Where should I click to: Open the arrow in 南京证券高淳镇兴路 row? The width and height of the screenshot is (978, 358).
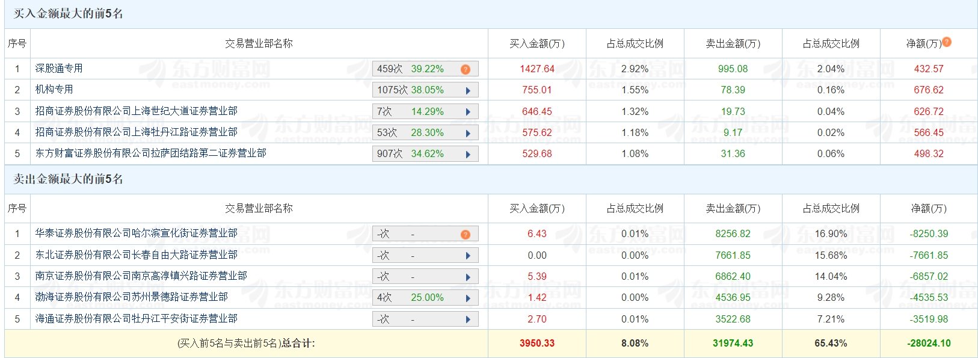click(468, 277)
